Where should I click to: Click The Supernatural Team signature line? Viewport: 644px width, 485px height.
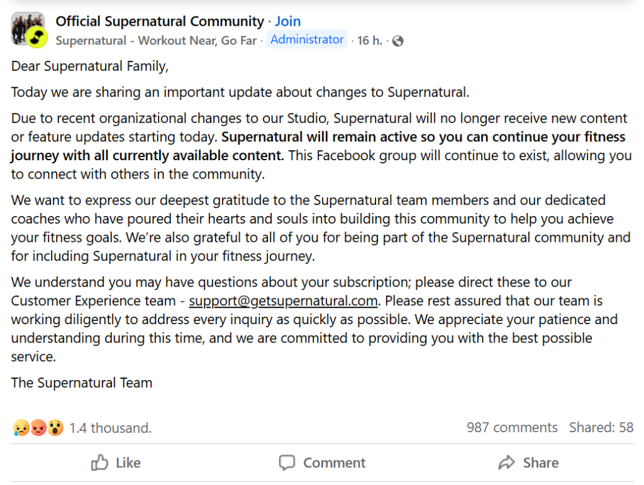tap(82, 383)
